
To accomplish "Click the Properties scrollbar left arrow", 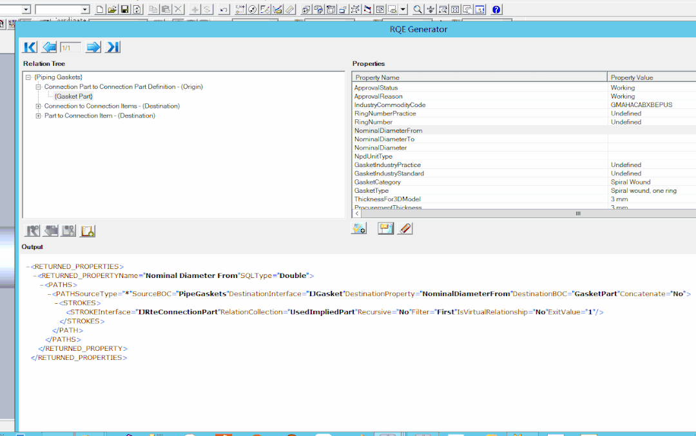I will click(x=357, y=213).
